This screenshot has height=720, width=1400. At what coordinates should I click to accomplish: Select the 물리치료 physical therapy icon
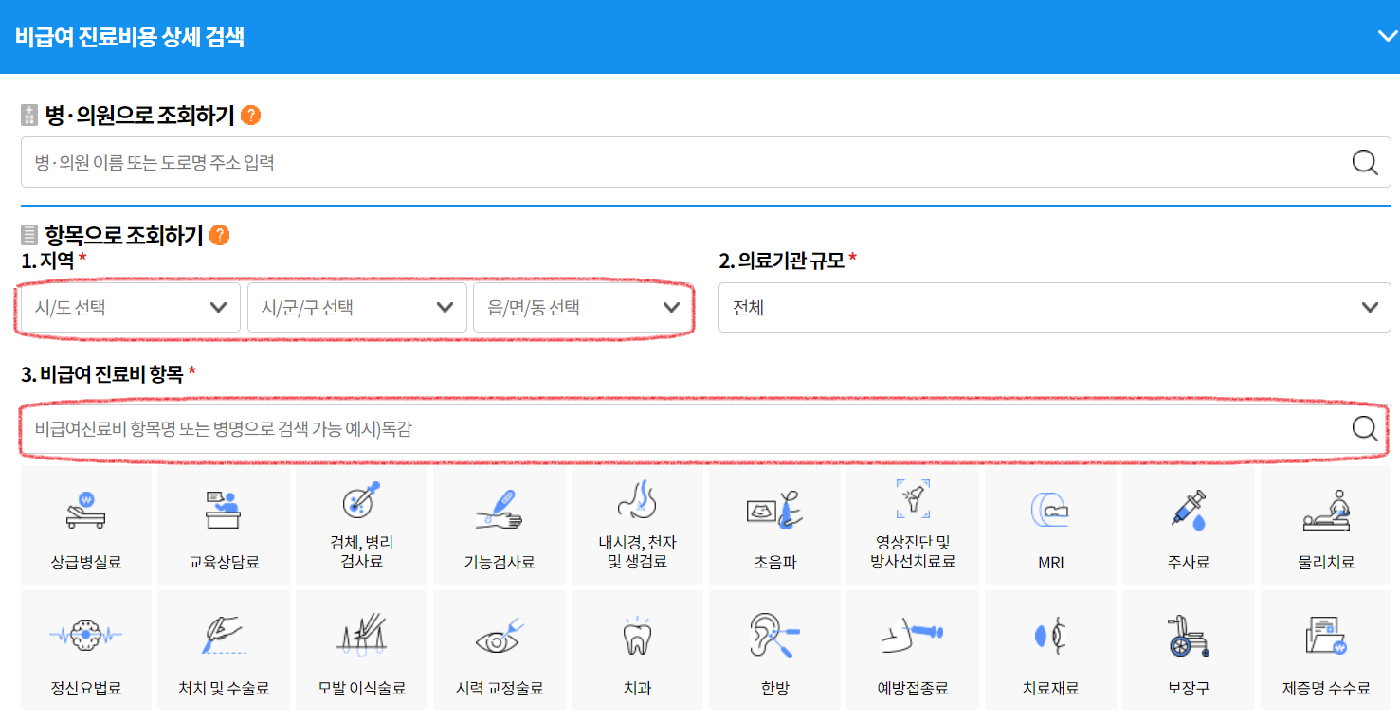(x=1325, y=526)
